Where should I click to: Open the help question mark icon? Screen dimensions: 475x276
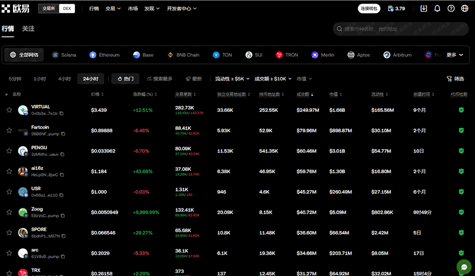tap(451, 8)
